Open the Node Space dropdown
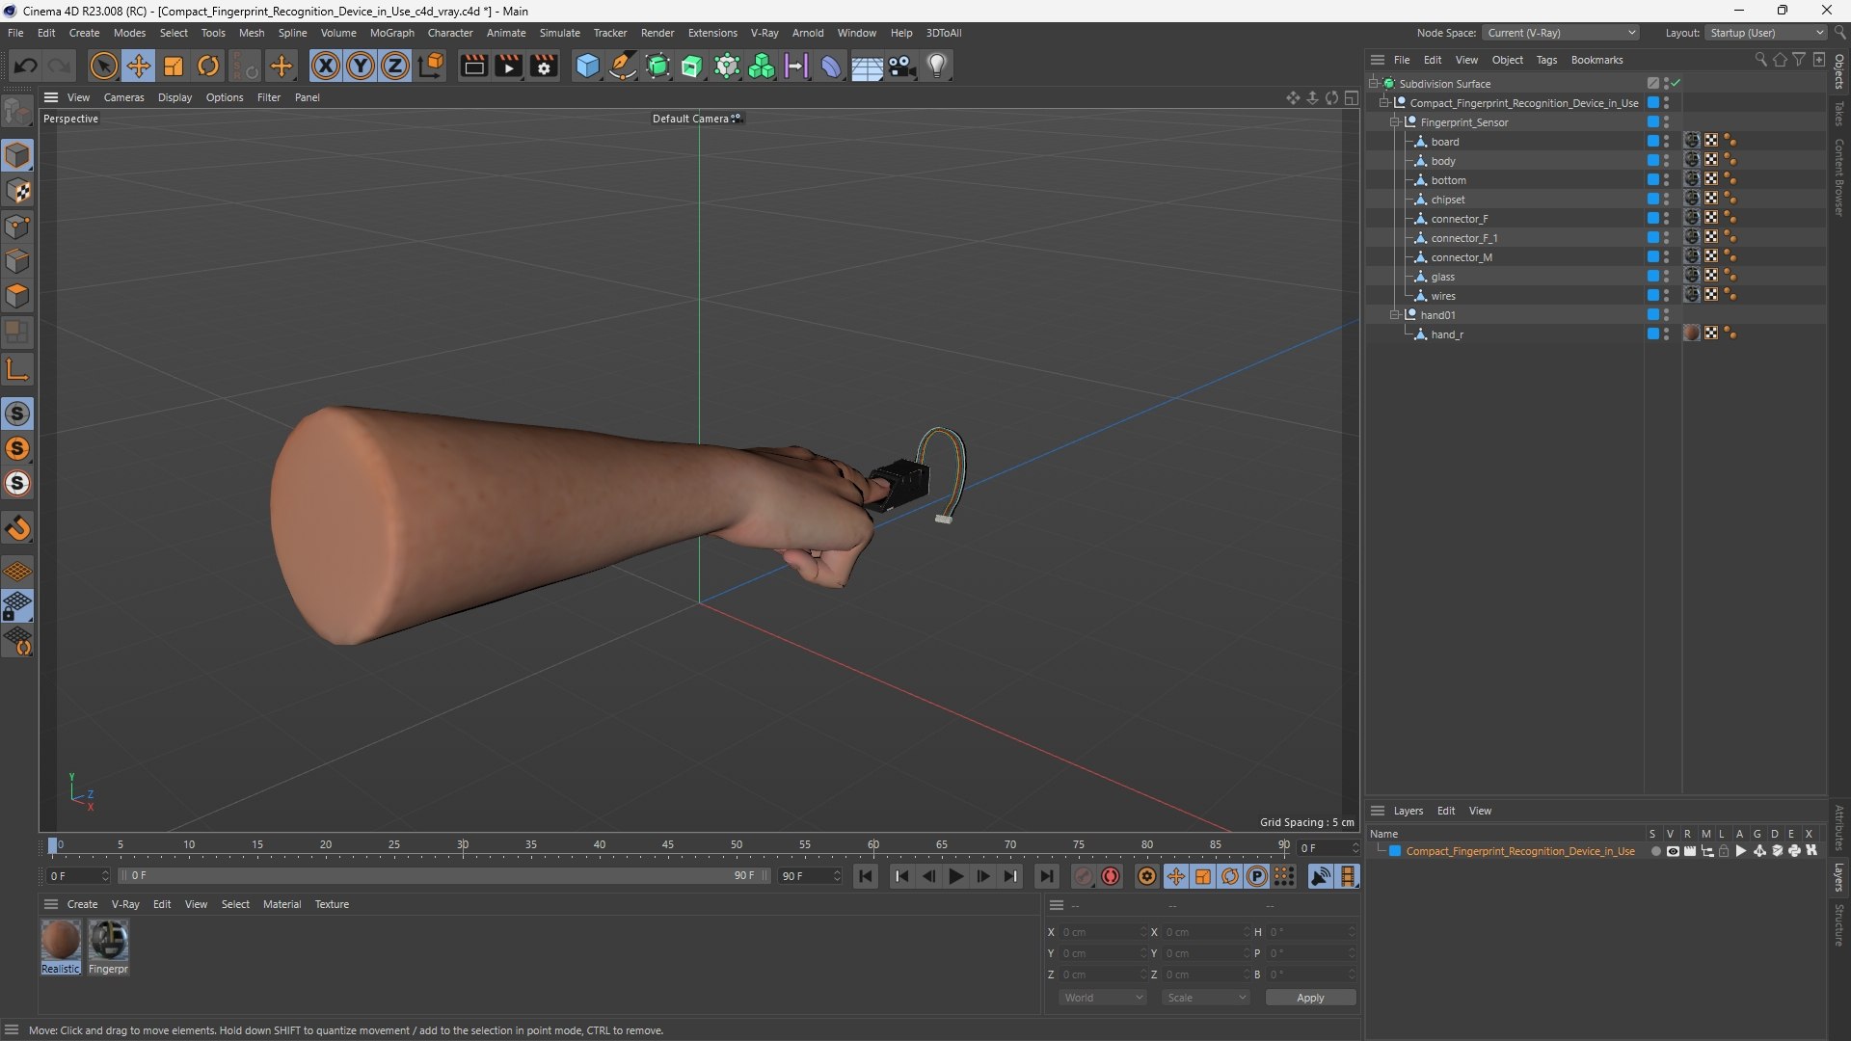The image size is (1851, 1041). (x=1561, y=33)
